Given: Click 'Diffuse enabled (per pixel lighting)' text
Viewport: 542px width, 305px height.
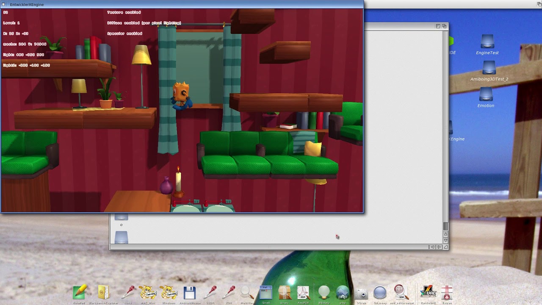Looking at the screenshot, I should tap(144, 23).
